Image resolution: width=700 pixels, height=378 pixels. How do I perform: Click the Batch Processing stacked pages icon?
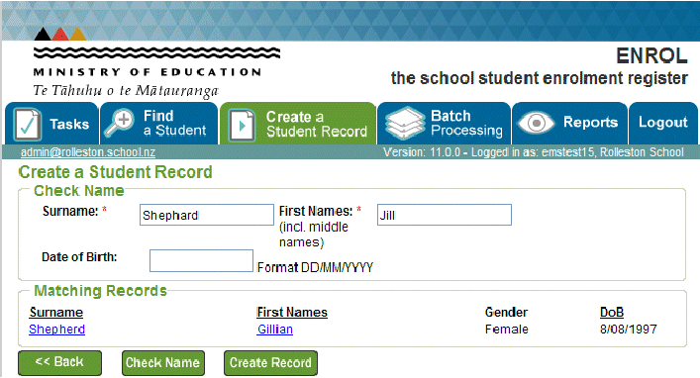tap(405, 123)
